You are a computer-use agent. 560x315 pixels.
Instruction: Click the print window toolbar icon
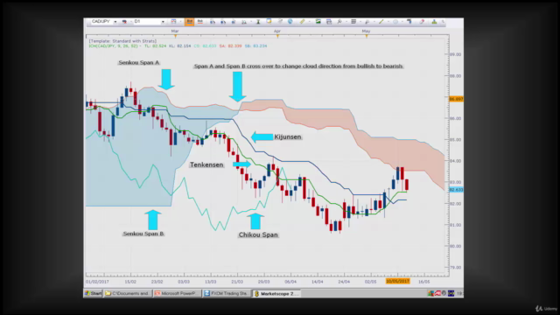coord(329,22)
